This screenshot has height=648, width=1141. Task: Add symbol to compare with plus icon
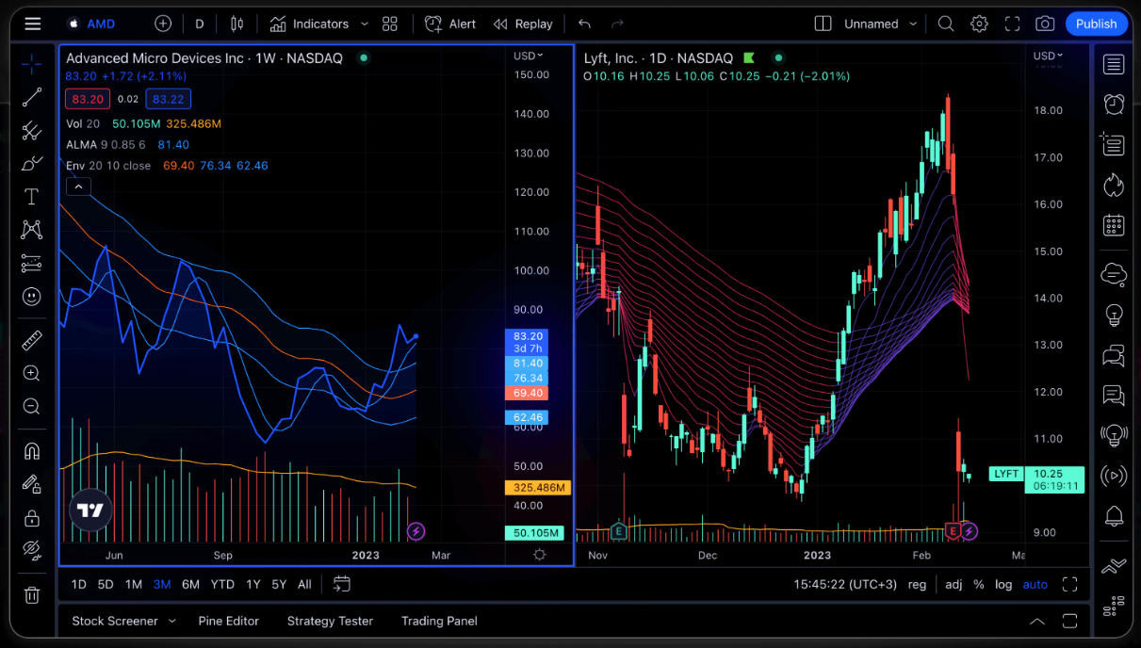tap(163, 24)
